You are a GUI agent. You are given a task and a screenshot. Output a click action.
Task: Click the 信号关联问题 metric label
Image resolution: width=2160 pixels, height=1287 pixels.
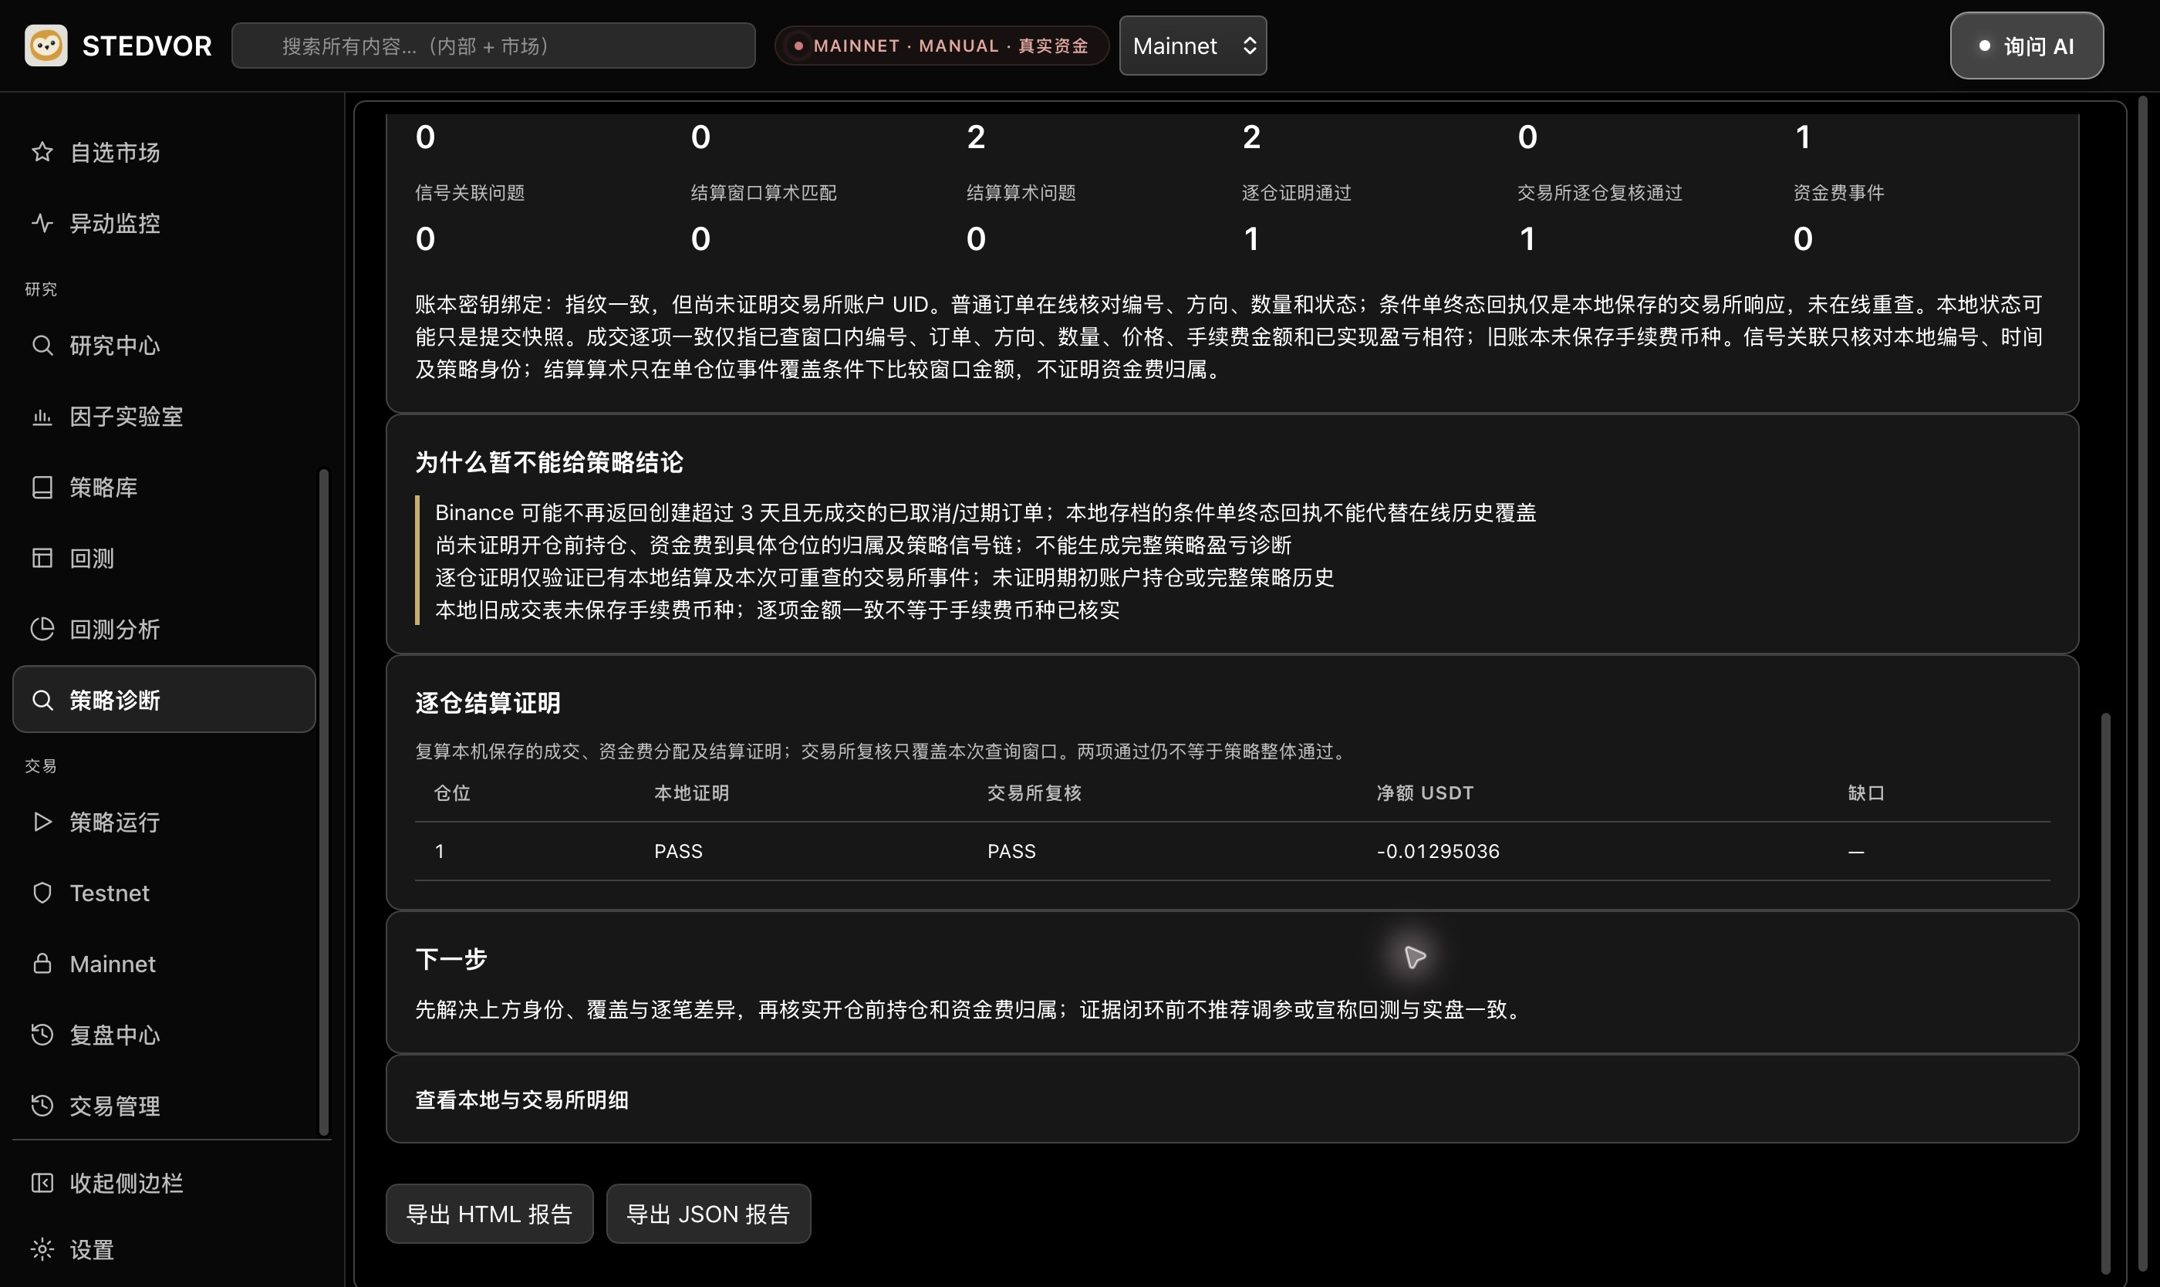pos(470,193)
